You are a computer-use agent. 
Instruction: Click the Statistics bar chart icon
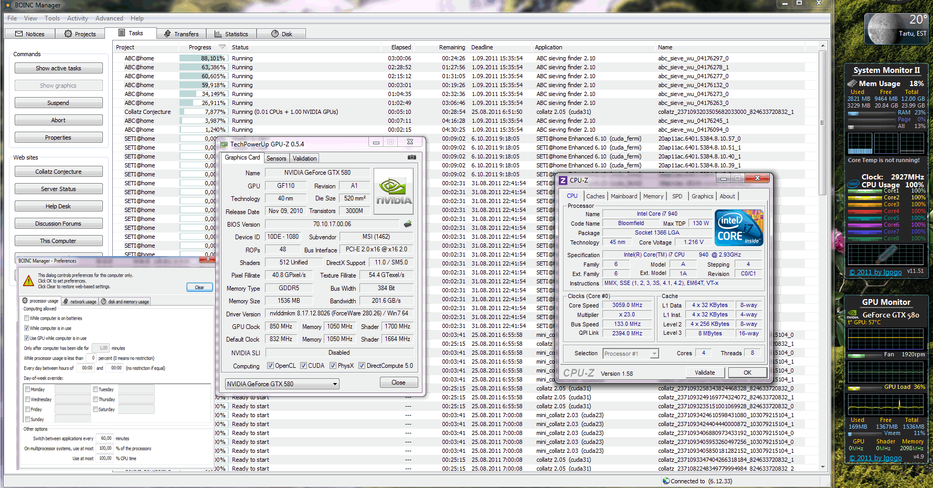218,34
